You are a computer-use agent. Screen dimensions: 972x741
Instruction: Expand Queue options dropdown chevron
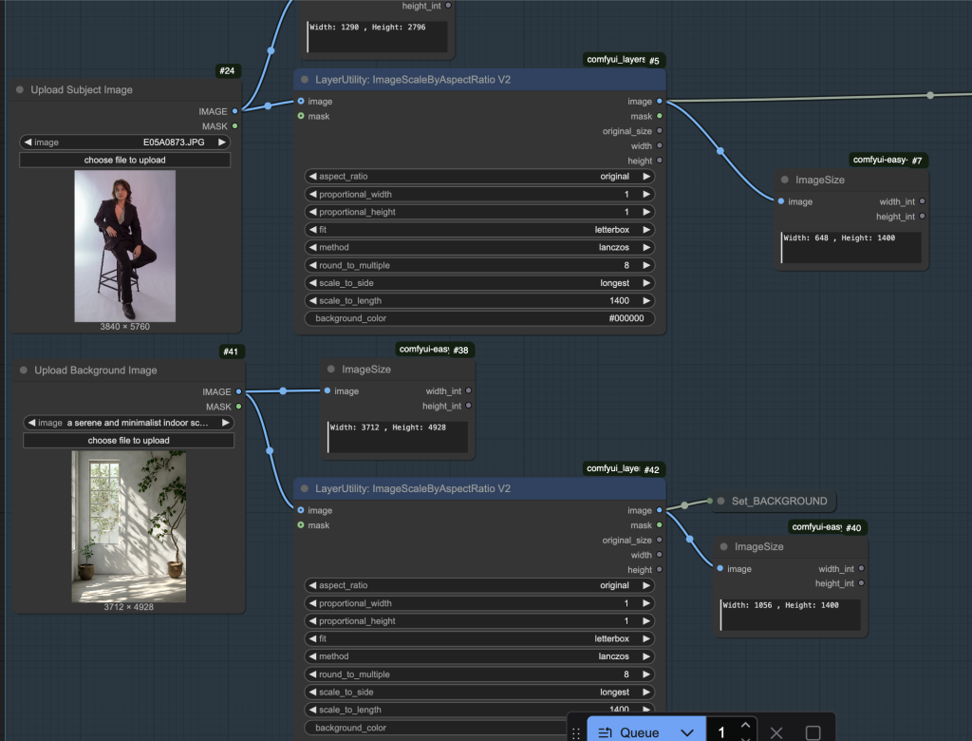click(687, 733)
